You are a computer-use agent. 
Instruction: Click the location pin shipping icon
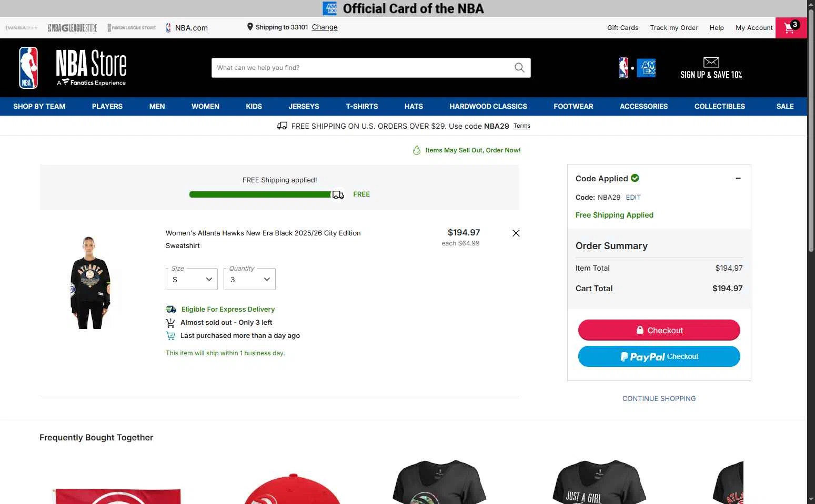click(250, 27)
